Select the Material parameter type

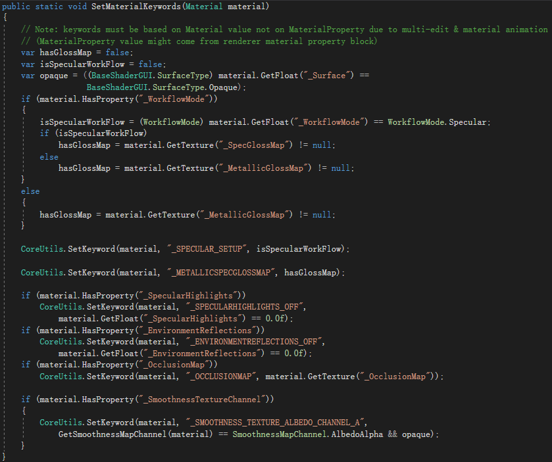pos(204,6)
